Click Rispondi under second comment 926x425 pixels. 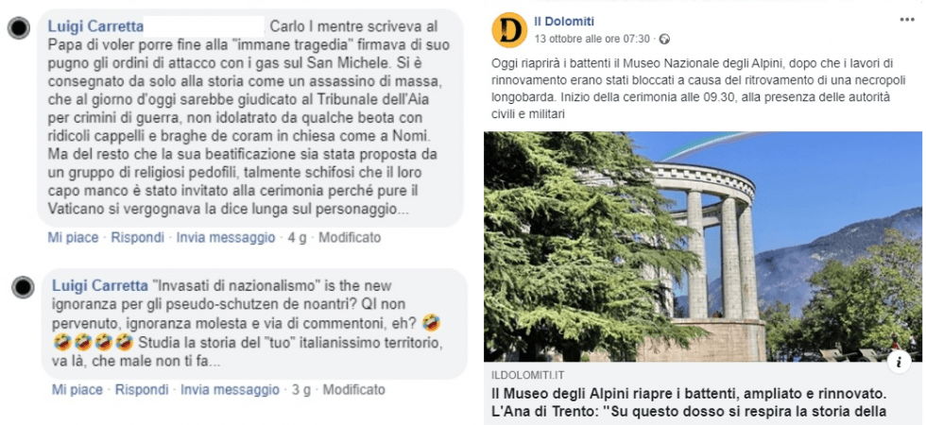142,390
